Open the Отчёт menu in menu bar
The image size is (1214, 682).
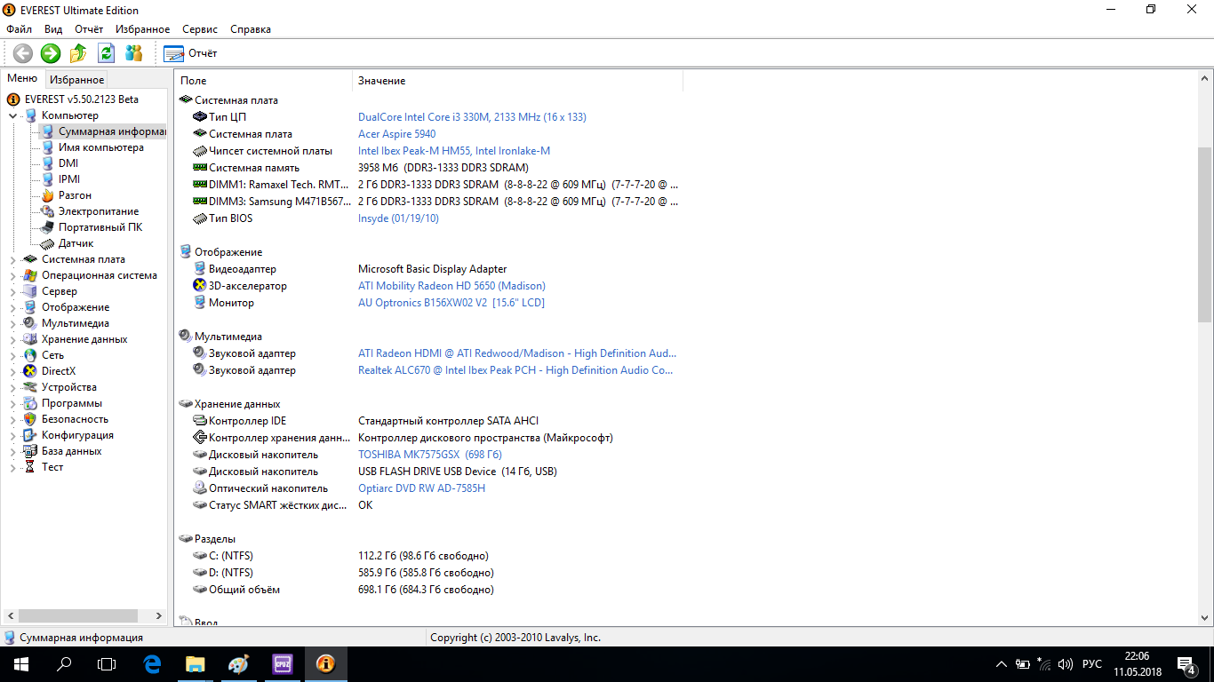click(x=89, y=29)
